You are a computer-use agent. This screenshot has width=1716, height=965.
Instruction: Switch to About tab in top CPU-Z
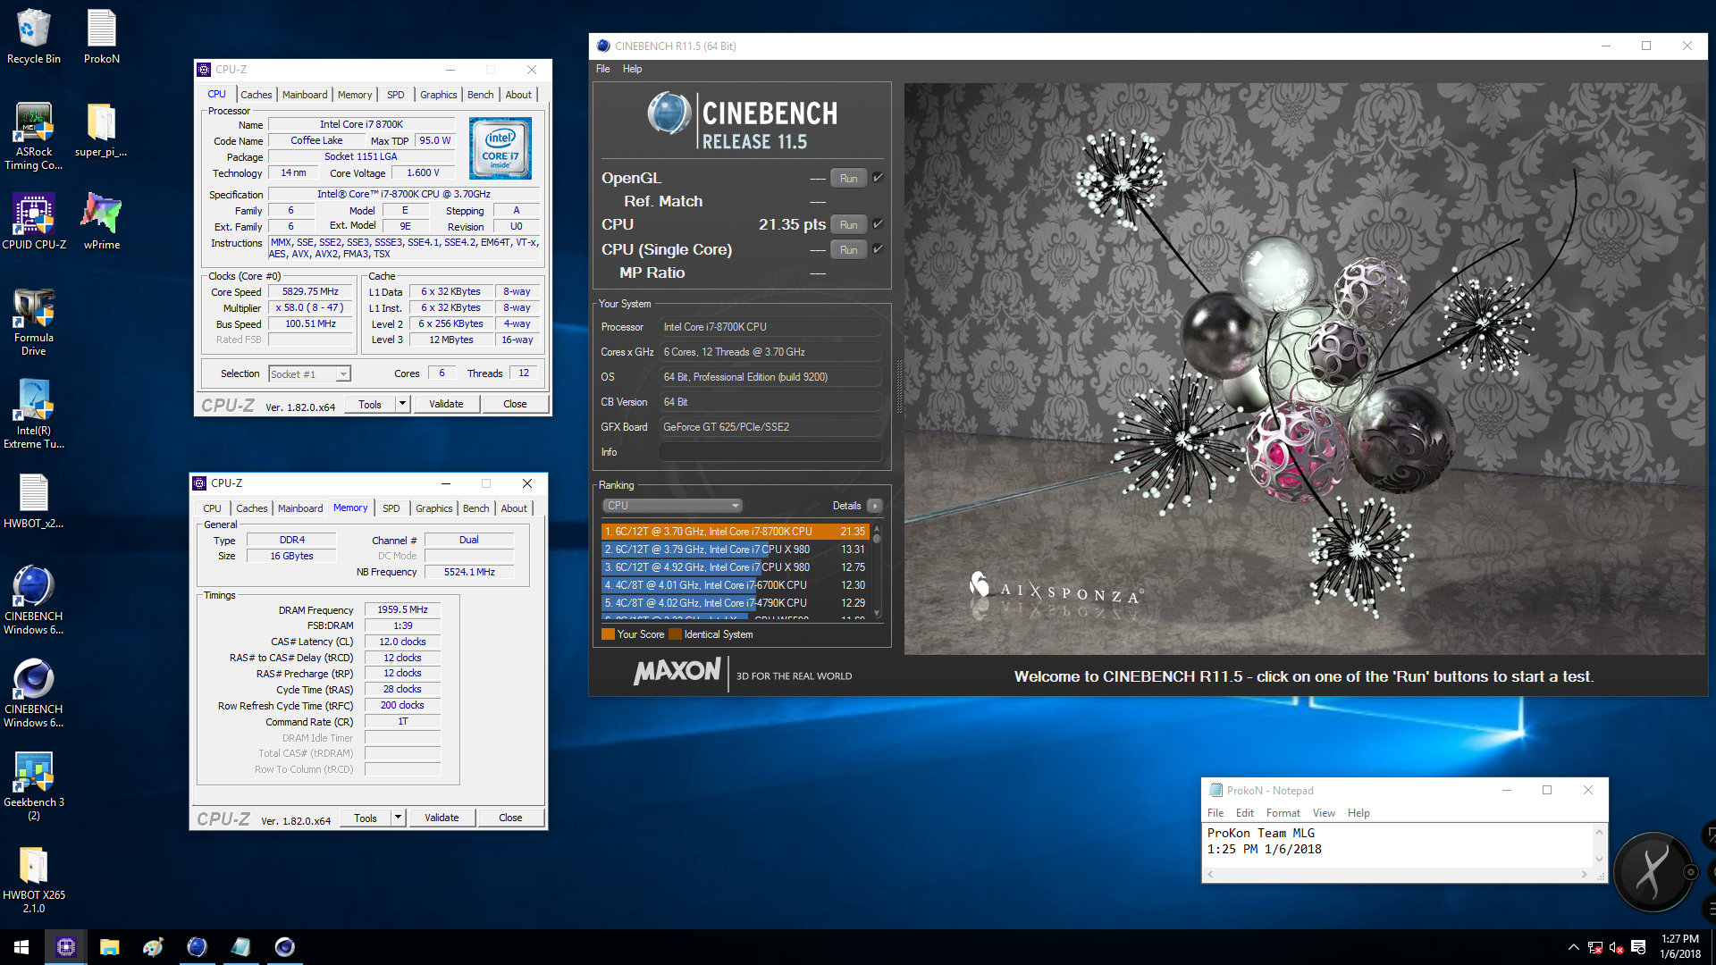click(518, 95)
